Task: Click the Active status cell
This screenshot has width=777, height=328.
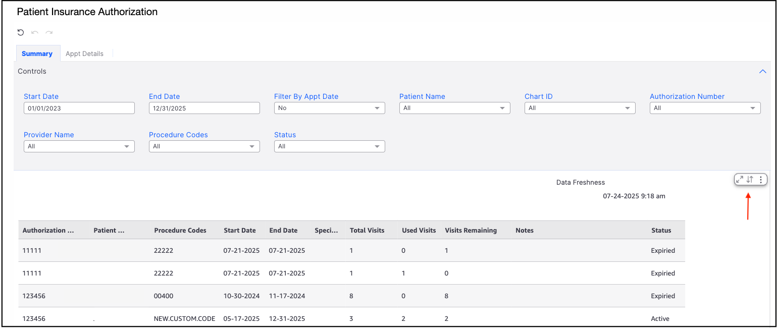Action: 660,318
